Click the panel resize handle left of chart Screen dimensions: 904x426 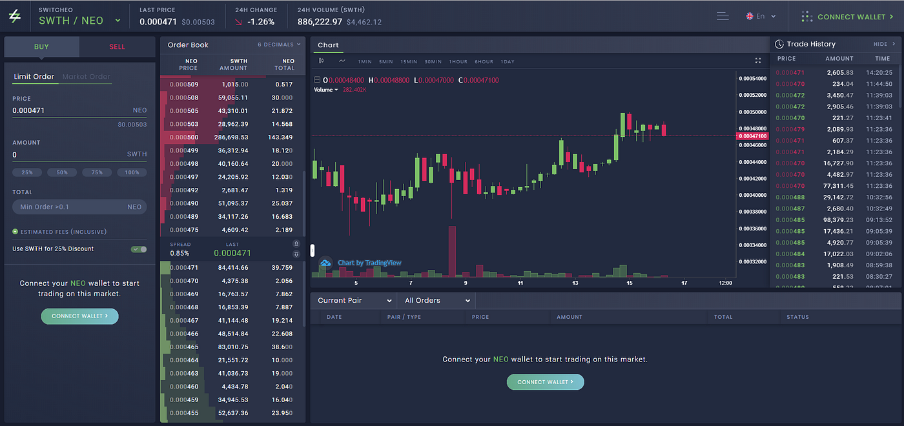pos(313,250)
